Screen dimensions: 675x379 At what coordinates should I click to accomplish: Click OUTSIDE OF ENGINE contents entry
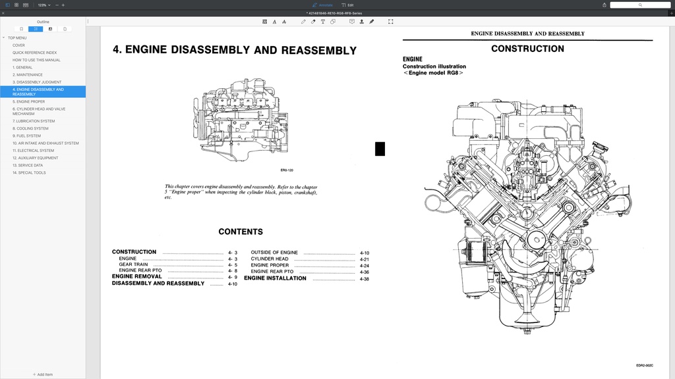point(274,252)
